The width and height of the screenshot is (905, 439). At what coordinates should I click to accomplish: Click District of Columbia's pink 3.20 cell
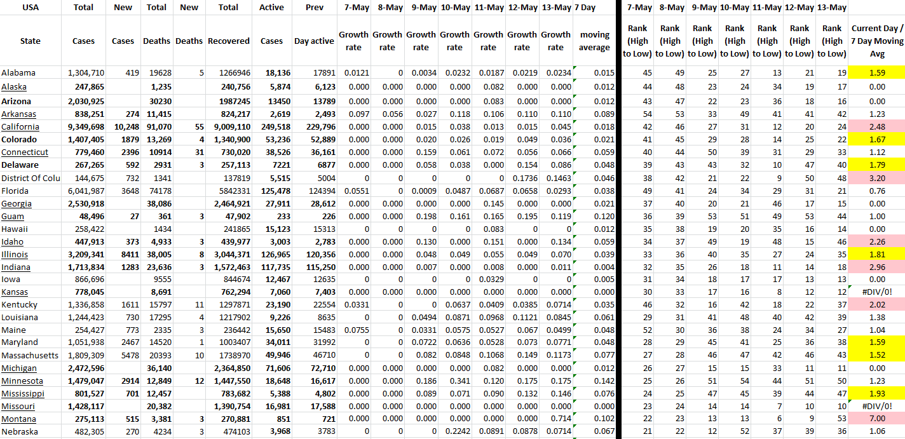[x=876, y=179]
